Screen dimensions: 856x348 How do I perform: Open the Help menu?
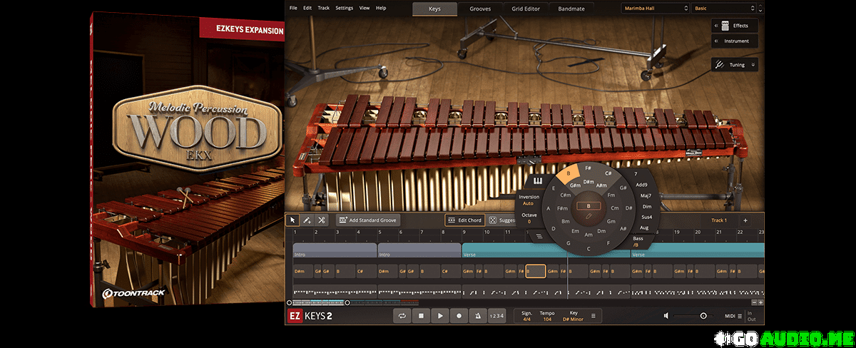(381, 8)
